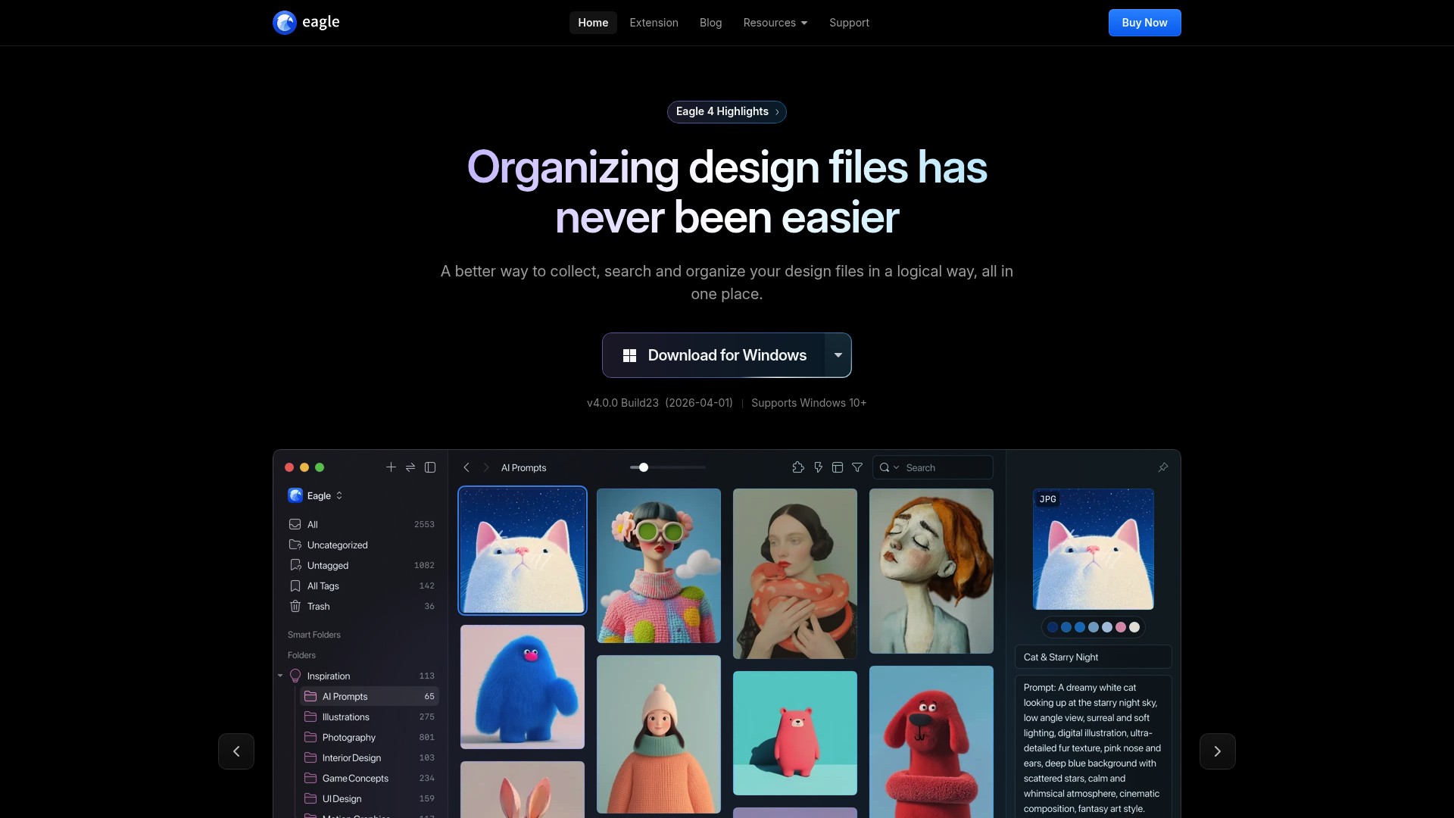Image resolution: width=1454 pixels, height=818 pixels.
Task: Pin the inspector with the pushpin icon
Action: pyautogui.click(x=1163, y=467)
